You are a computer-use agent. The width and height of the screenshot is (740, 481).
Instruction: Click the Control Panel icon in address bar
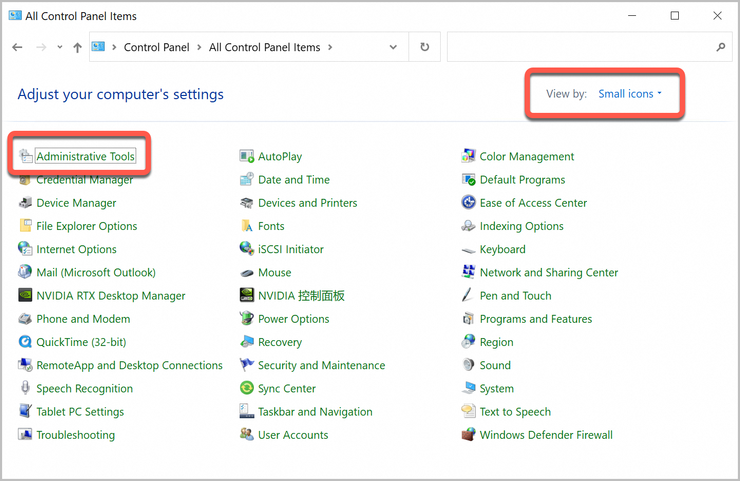coord(98,46)
